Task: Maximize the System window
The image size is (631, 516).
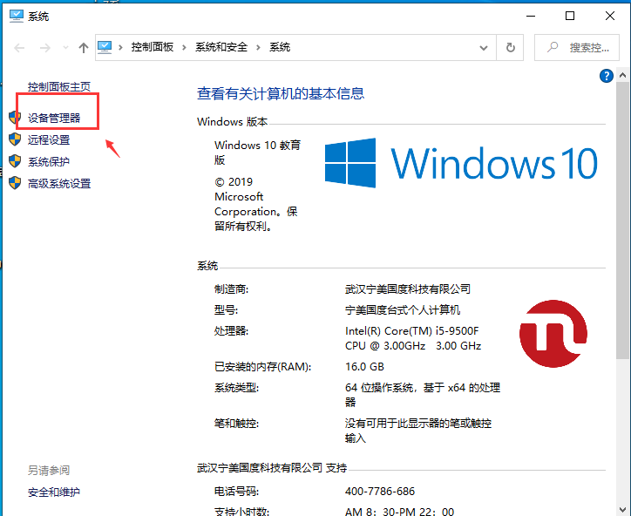Action: [570, 16]
